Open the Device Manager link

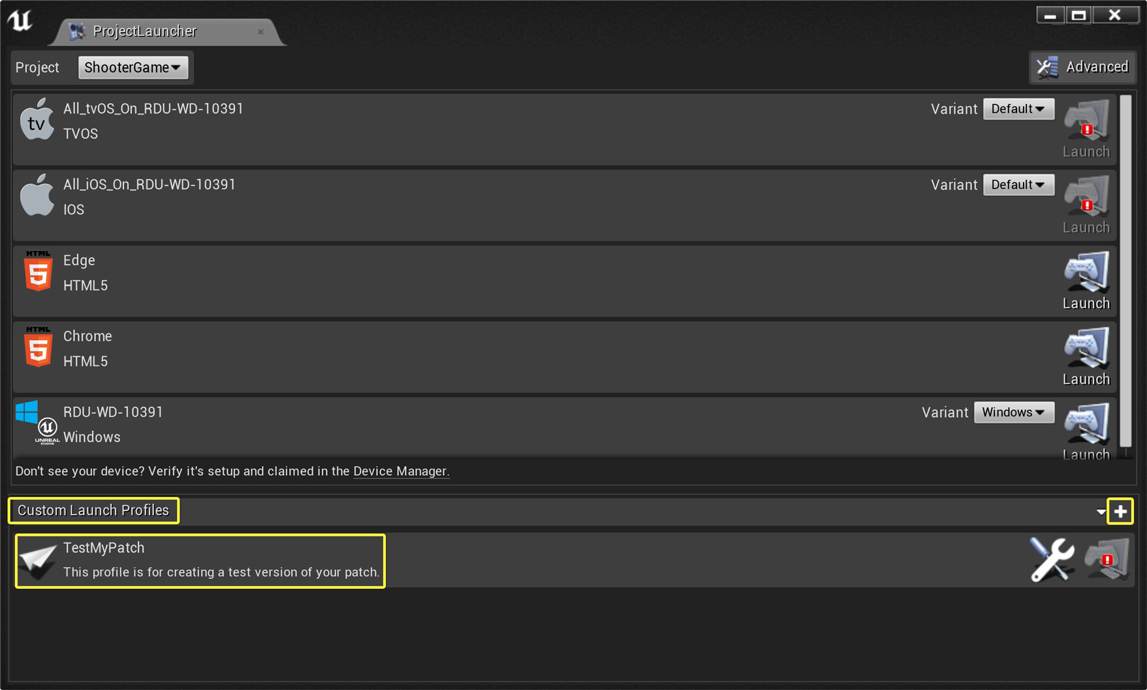coord(400,471)
